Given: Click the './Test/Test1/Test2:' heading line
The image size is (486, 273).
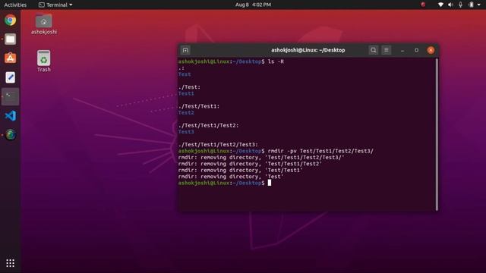Looking at the screenshot, I should (x=208, y=125).
